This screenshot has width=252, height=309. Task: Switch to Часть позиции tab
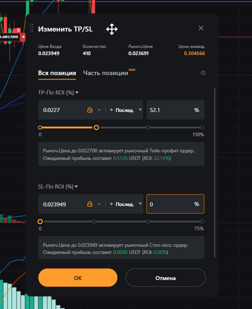(106, 73)
